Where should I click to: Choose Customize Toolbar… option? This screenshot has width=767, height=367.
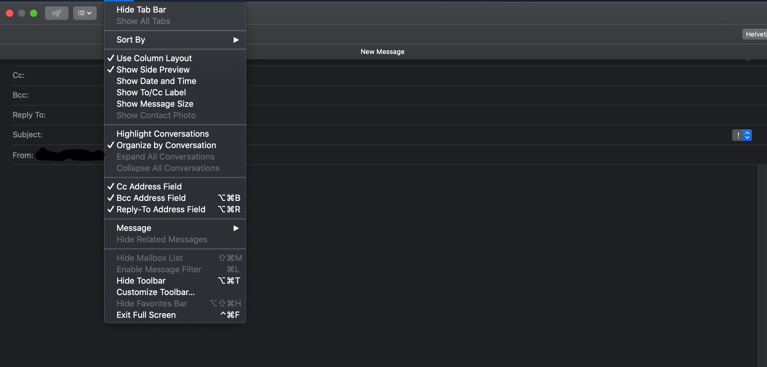tap(156, 292)
